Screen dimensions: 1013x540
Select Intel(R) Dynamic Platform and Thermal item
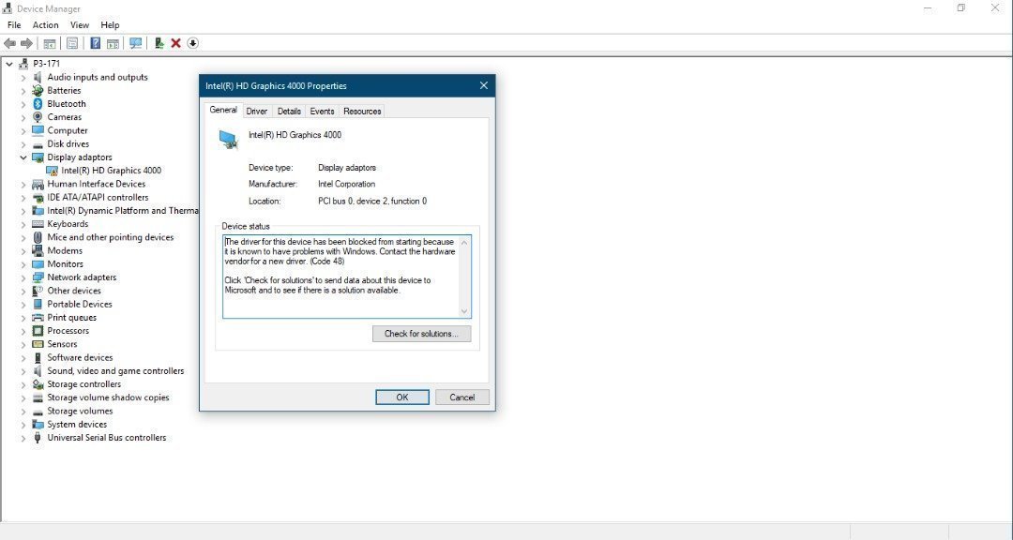coord(122,211)
